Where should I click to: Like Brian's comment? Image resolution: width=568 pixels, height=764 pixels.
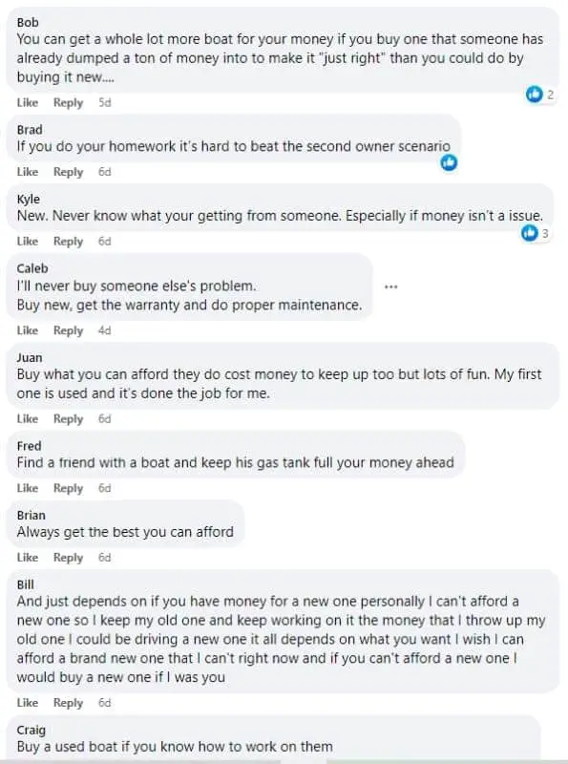point(28,558)
